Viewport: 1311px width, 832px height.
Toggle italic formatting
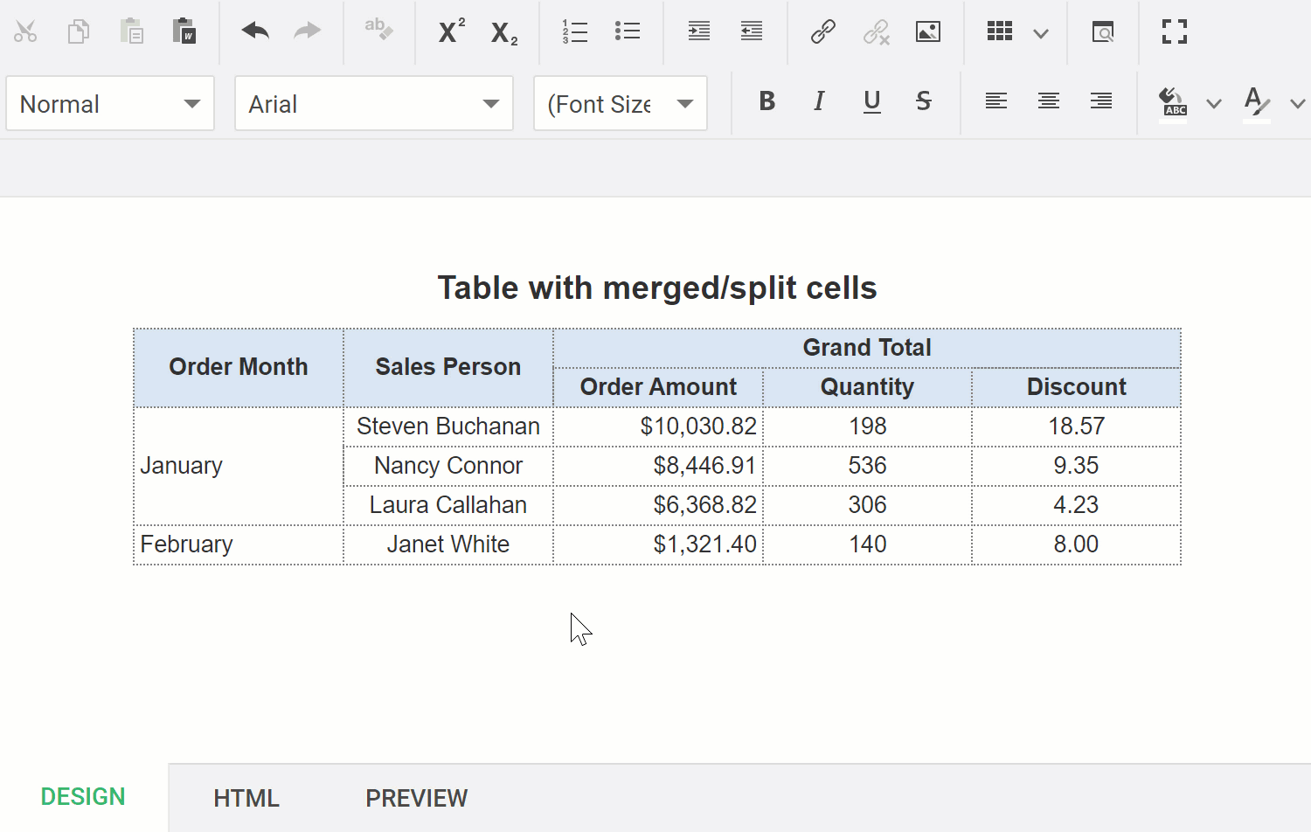pos(819,102)
